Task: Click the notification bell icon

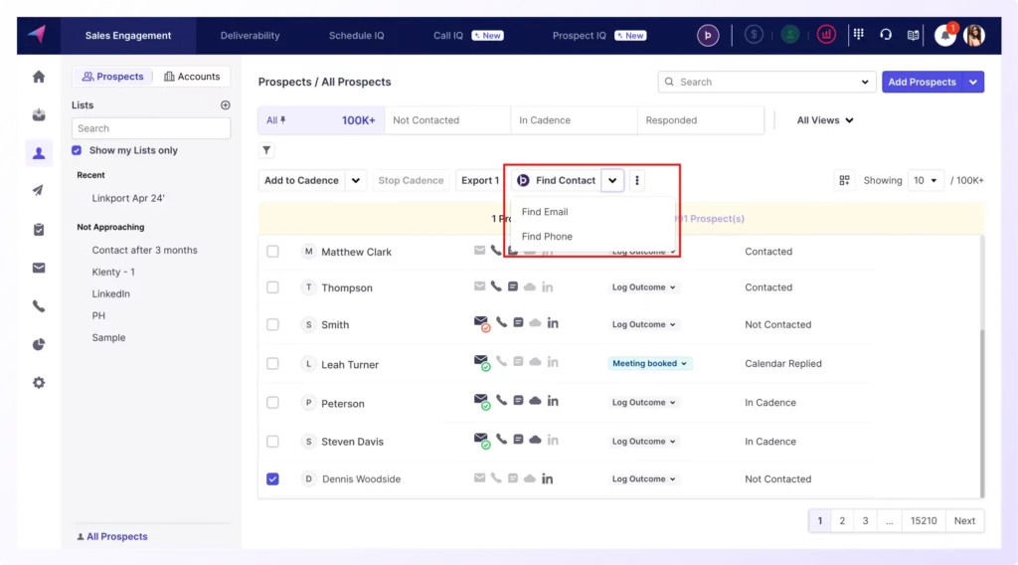Action: pos(944,35)
